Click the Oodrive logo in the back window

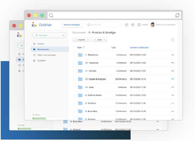(19, 35)
